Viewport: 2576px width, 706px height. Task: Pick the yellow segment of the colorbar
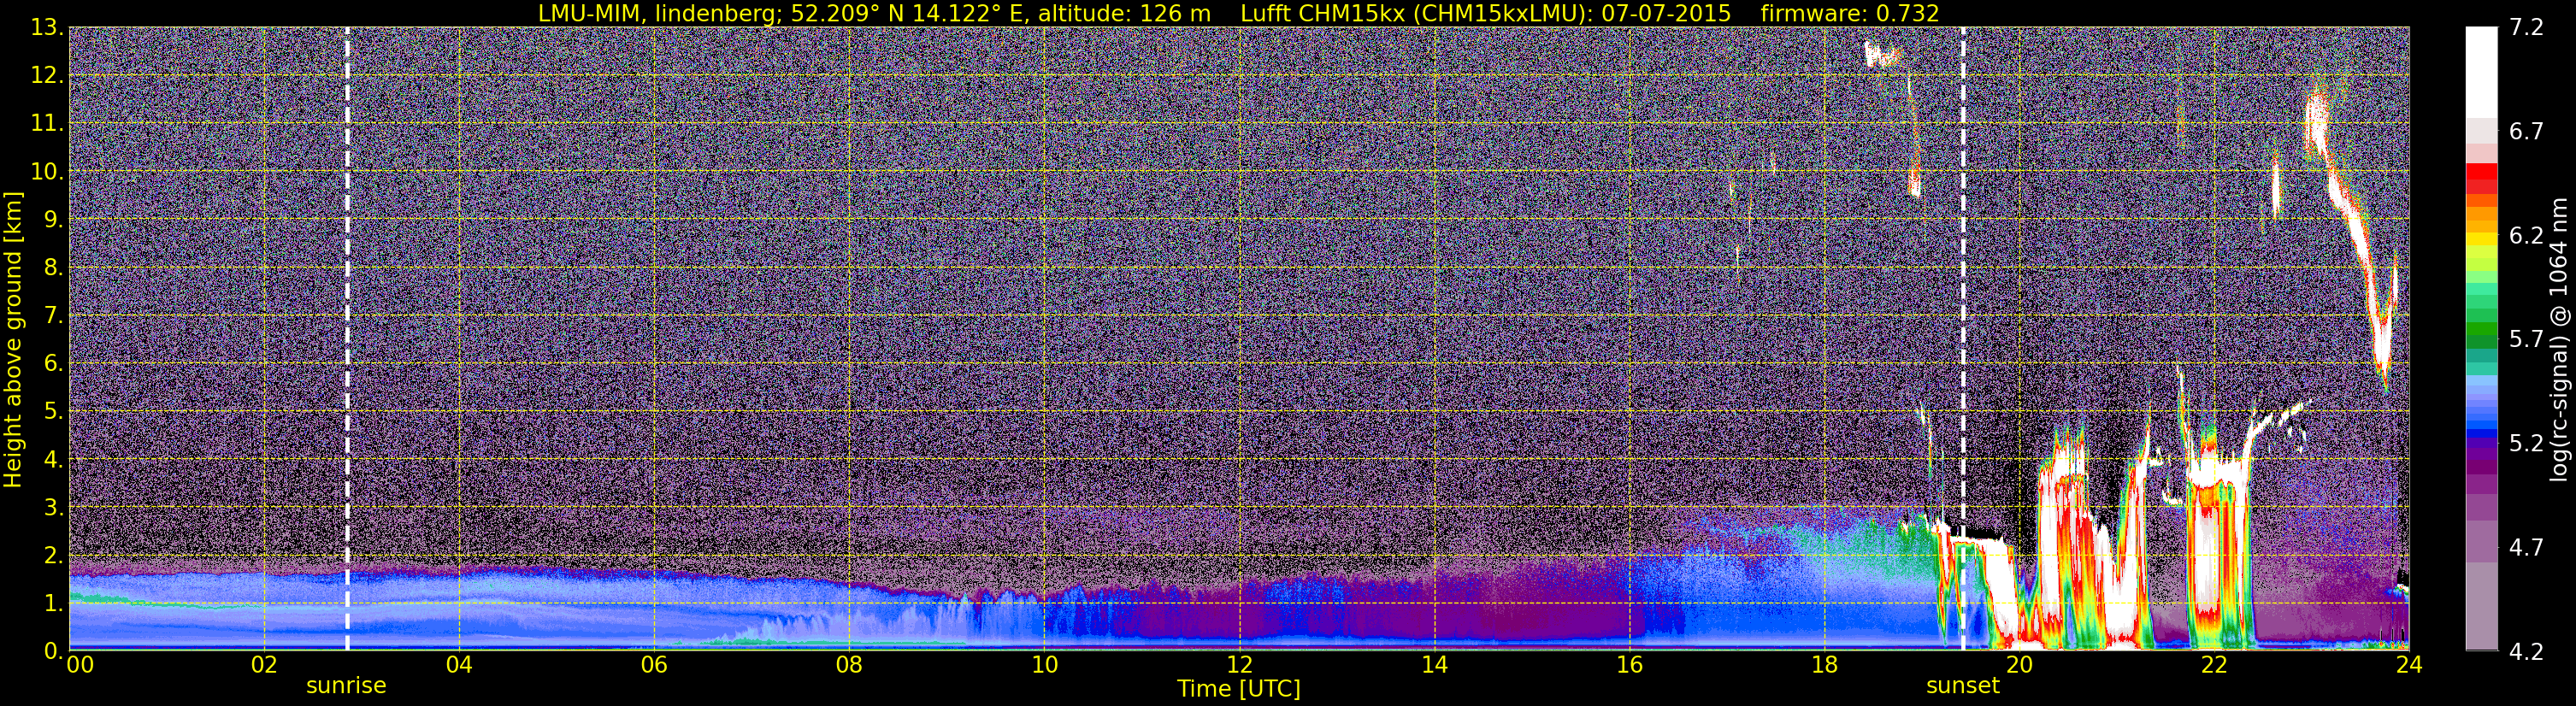click(x=2481, y=240)
